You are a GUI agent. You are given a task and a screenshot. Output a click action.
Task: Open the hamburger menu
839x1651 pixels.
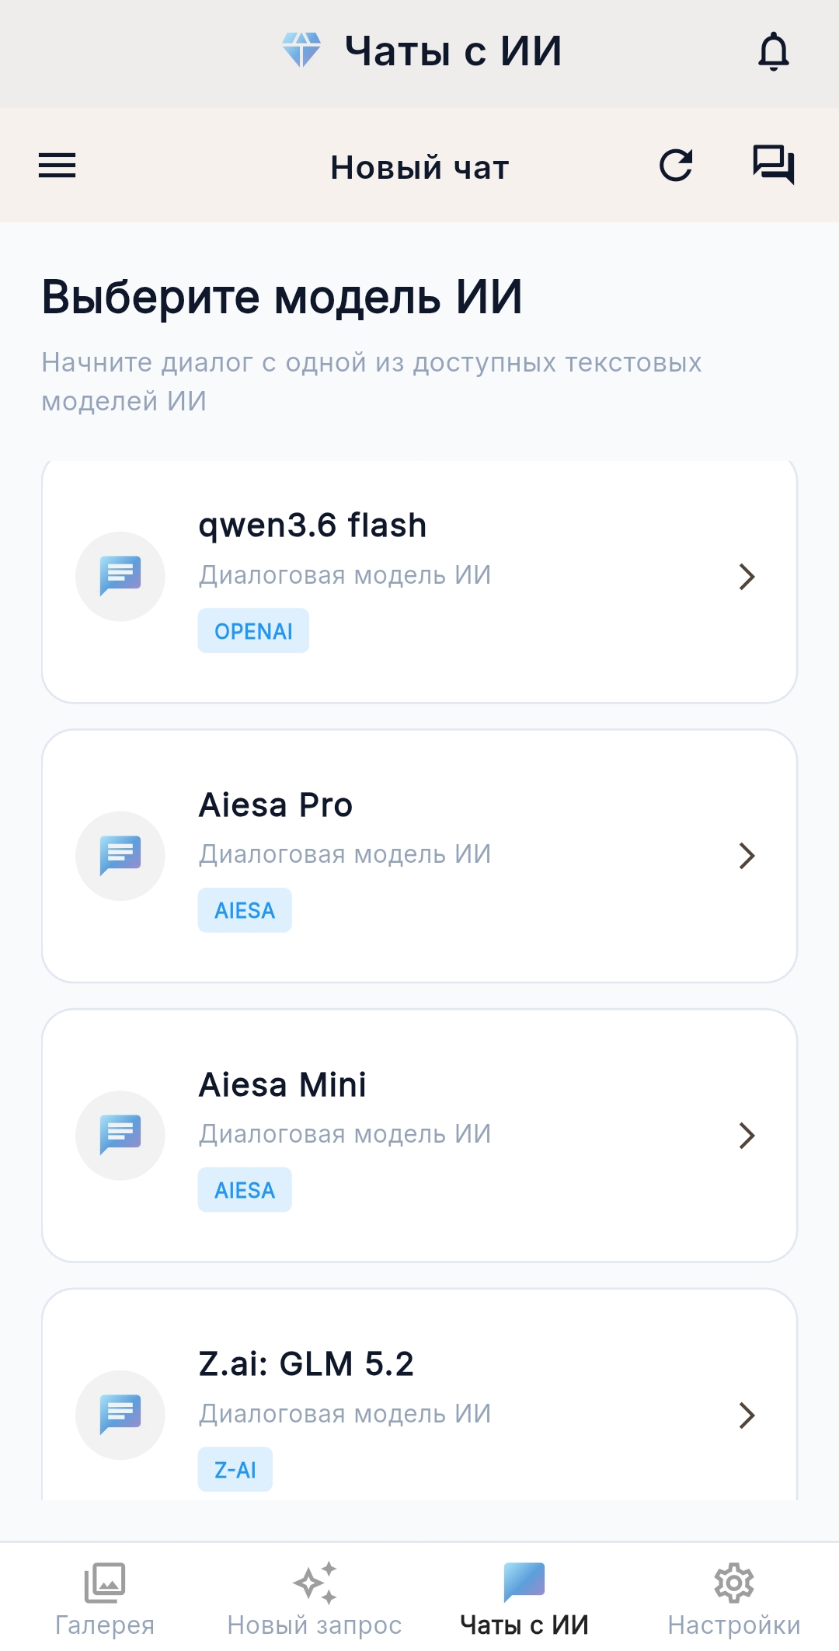(57, 166)
